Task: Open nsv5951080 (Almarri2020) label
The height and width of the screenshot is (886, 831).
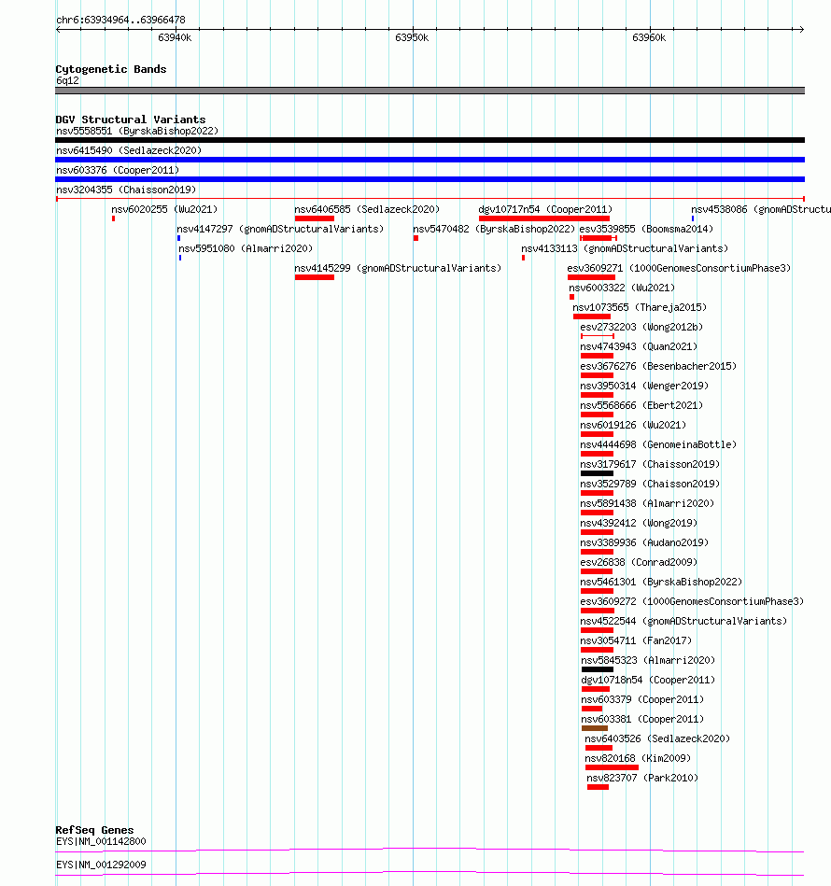Action: [246, 248]
